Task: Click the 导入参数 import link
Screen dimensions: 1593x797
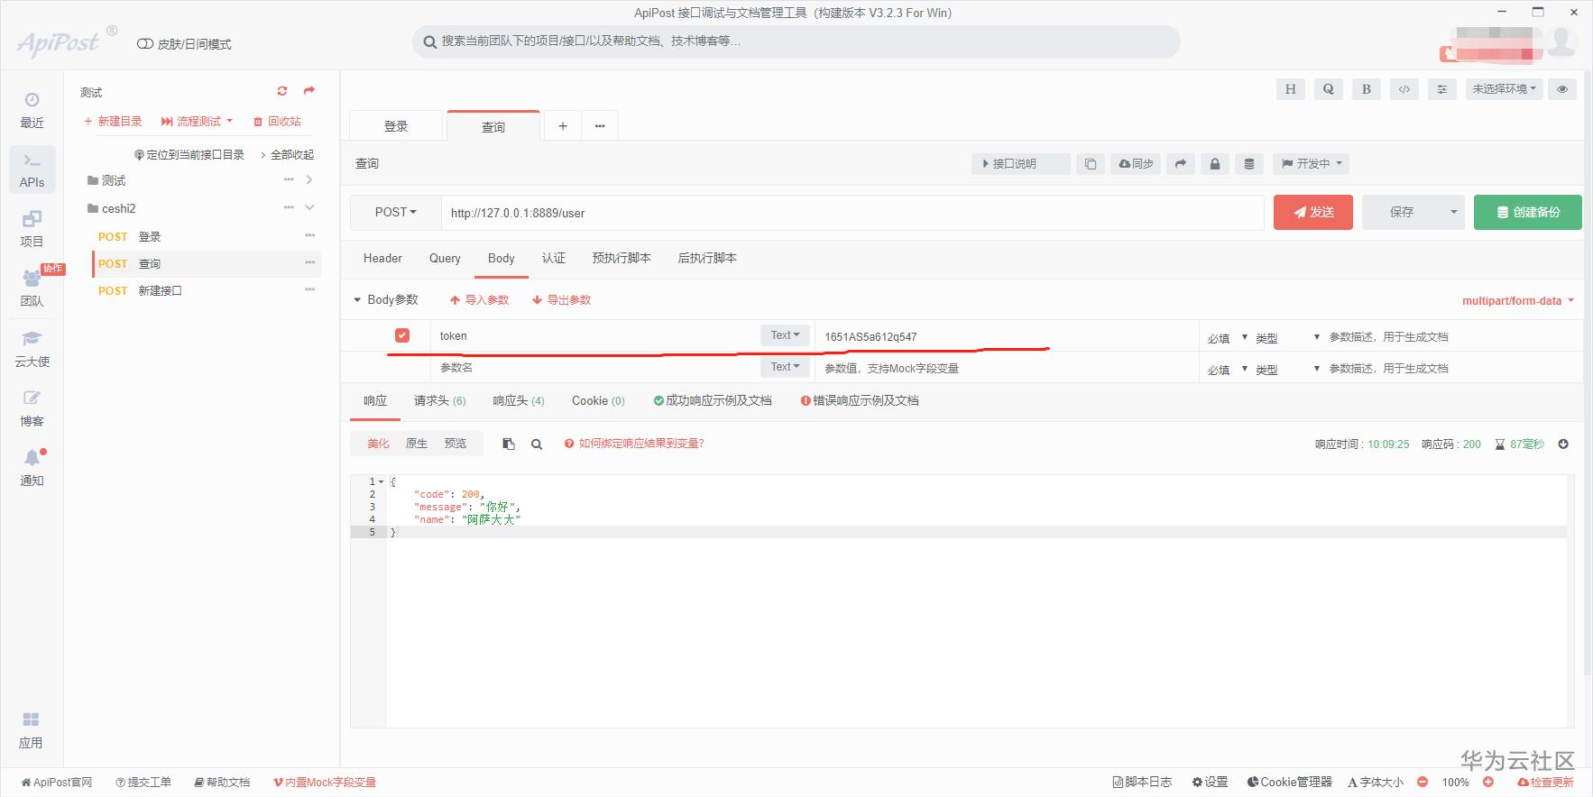Action: pos(480,300)
